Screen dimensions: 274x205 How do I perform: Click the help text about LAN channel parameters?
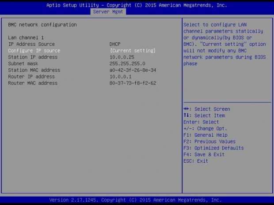(x=225, y=44)
